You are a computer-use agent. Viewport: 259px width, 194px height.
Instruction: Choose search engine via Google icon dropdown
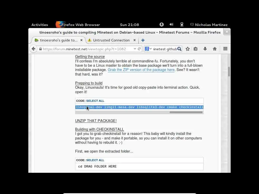point(148,49)
